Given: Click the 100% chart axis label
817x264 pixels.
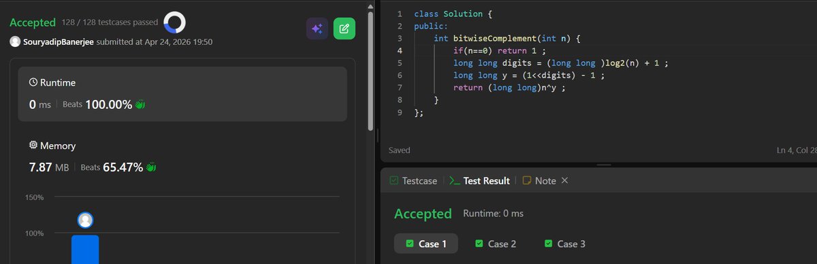Looking at the screenshot, I should tap(34, 233).
